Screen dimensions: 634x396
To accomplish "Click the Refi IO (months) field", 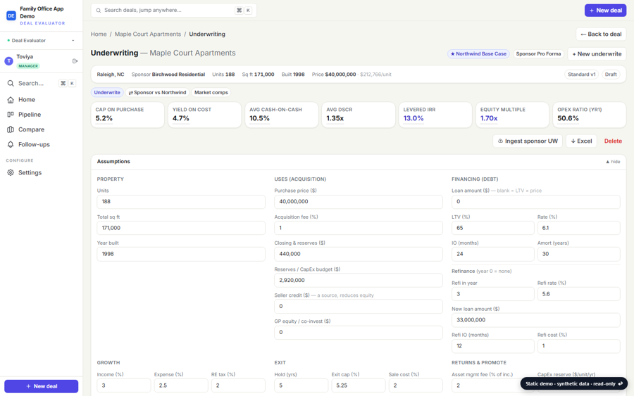I will pos(493,346).
